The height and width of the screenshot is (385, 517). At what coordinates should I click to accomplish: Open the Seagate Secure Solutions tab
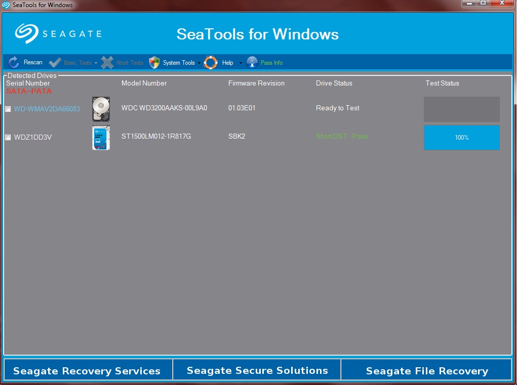point(257,370)
